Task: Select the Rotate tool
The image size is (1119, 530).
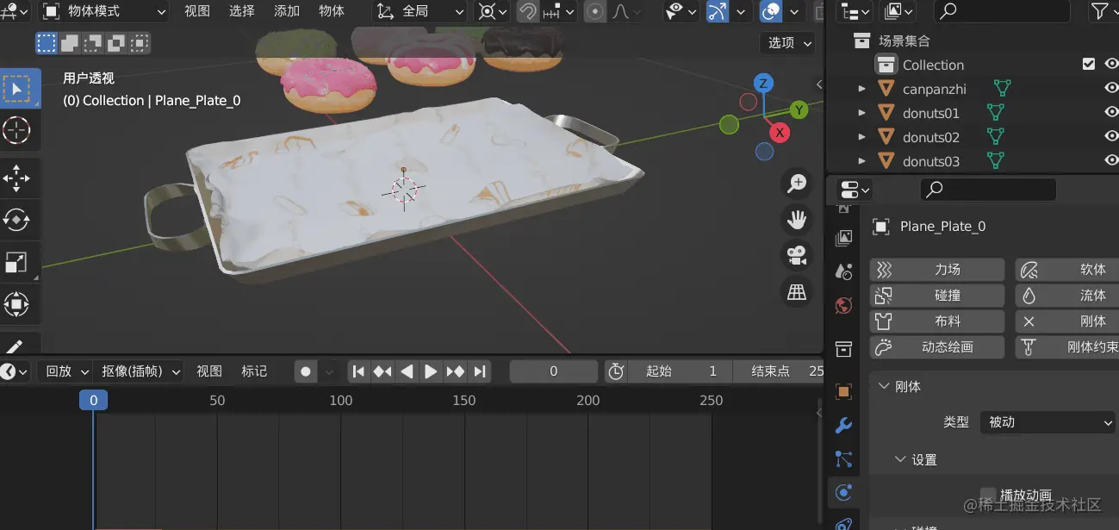Action: pyautogui.click(x=17, y=220)
